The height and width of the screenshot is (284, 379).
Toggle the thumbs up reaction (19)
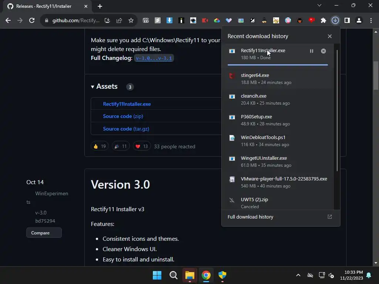coord(100,146)
